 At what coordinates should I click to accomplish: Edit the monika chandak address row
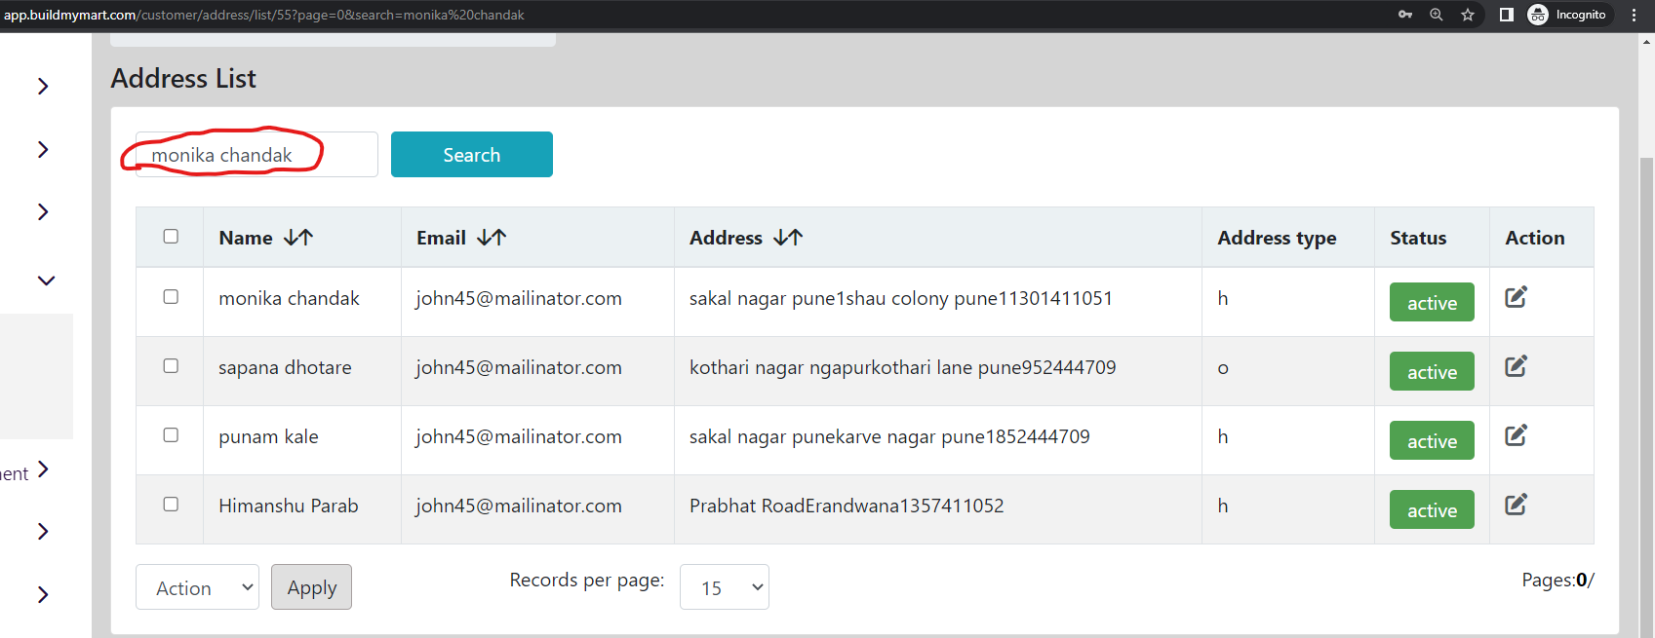point(1516,297)
